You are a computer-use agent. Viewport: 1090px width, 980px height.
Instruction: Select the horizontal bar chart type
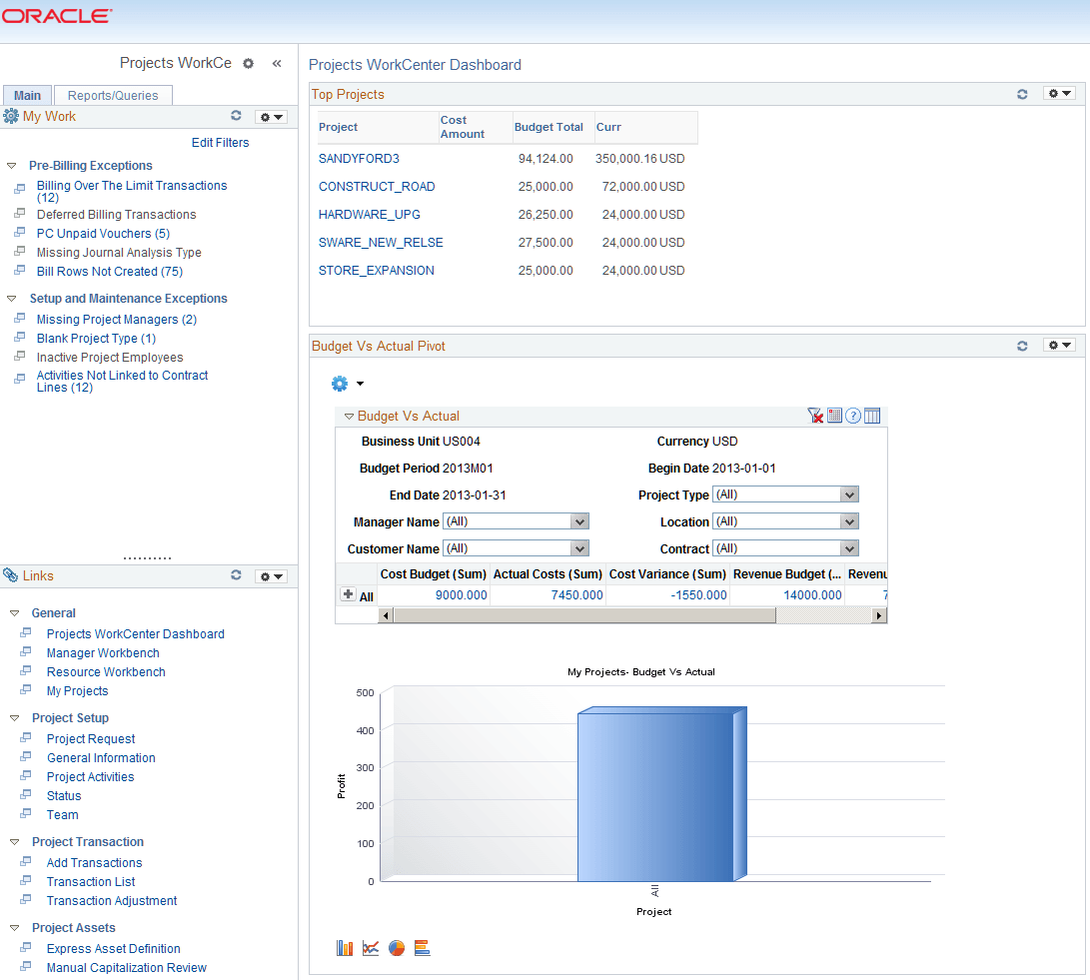point(422,947)
